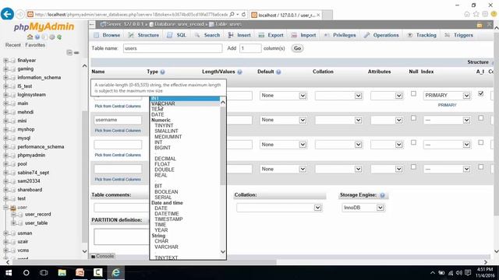
Task: Tick A_I checkbox in third column row
Action: 481,142
